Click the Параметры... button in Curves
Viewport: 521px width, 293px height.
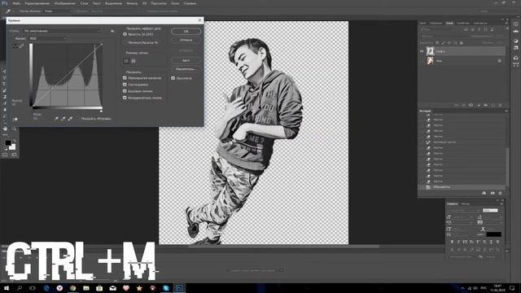click(186, 69)
